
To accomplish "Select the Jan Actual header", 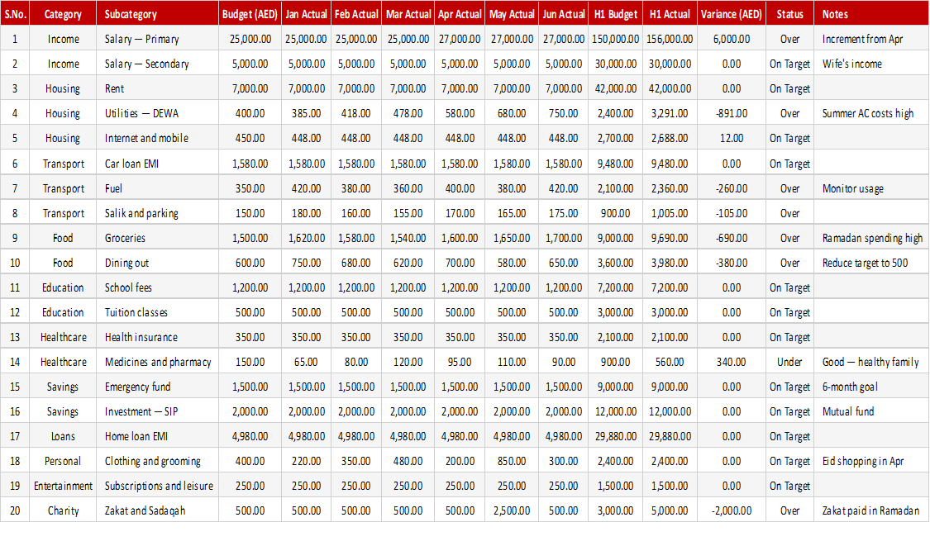I will click(x=306, y=14).
